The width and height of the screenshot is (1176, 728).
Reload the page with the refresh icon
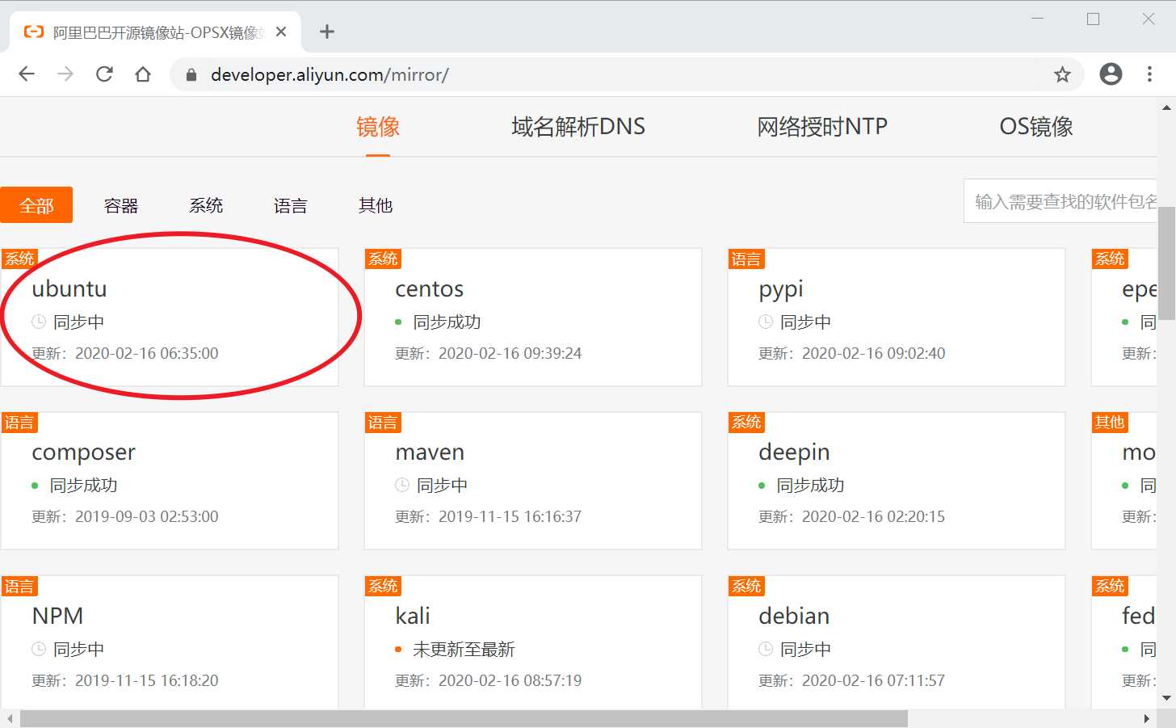click(104, 74)
